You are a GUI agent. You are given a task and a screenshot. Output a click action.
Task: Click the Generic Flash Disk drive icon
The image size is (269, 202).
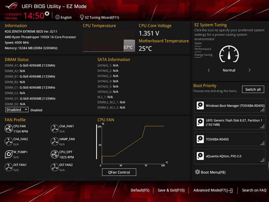(200, 122)
